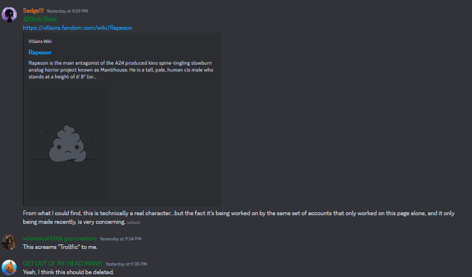Click the Yesterday at 9:29 PM timestamp

67,11
